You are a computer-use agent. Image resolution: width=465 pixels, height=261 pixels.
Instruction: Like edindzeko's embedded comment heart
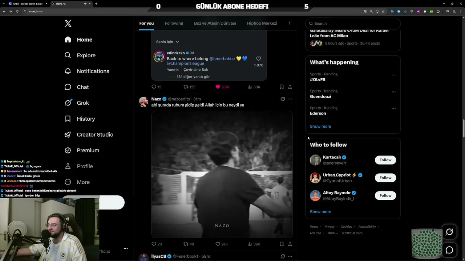(x=259, y=59)
